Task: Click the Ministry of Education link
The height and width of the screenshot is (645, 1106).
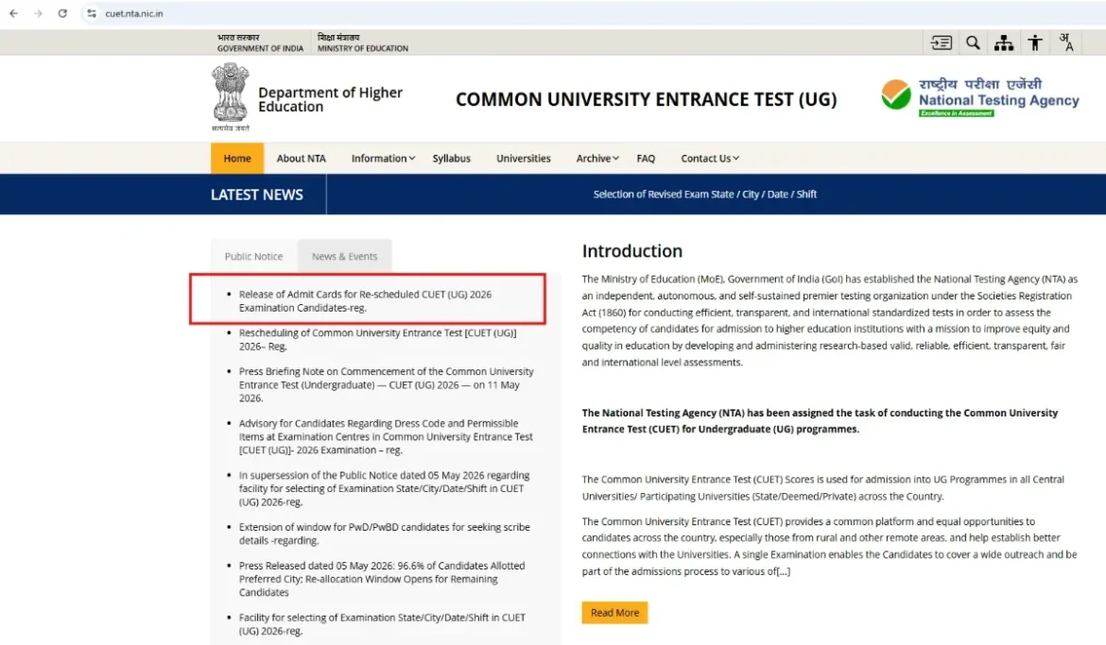Action: point(363,43)
